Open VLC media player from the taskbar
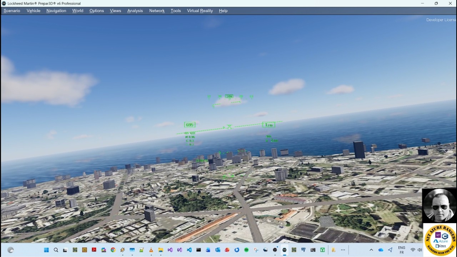Image resolution: width=457 pixels, height=257 pixels. pyautogui.click(x=151, y=250)
